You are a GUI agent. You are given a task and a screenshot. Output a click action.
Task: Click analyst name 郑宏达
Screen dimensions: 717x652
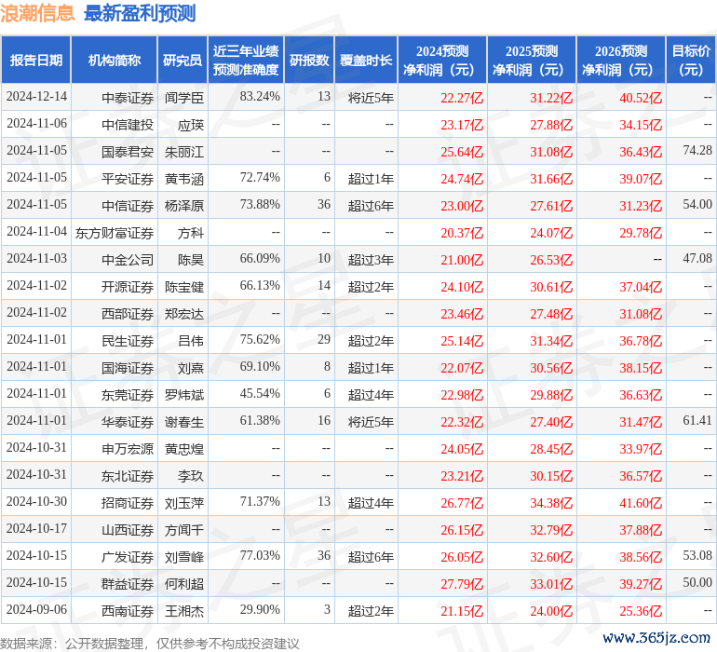click(x=183, y=314)
